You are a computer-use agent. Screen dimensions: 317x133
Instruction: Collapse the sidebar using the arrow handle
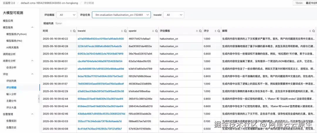[x=39, y=99]
